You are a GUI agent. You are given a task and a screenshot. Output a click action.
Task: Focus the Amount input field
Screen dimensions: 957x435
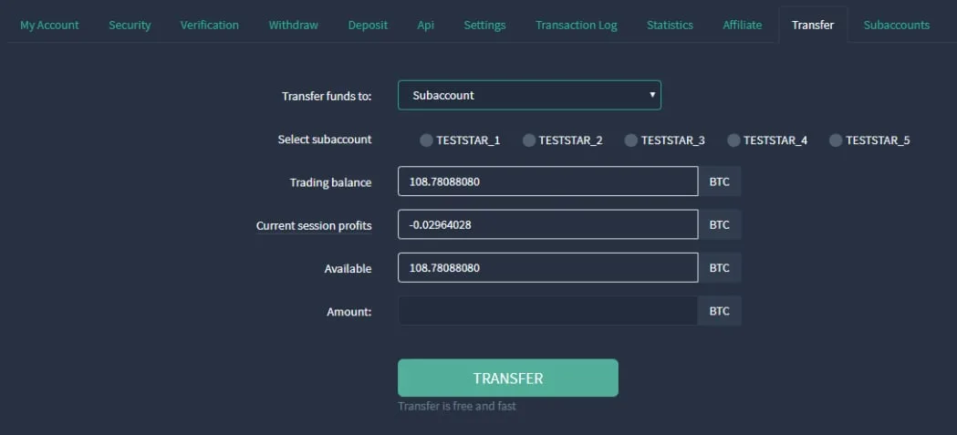tap(548, 311)
